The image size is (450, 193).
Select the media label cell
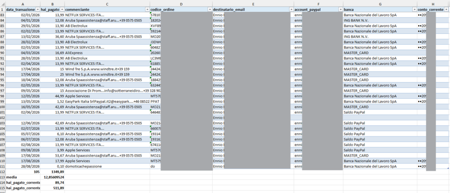coord(23,177)
